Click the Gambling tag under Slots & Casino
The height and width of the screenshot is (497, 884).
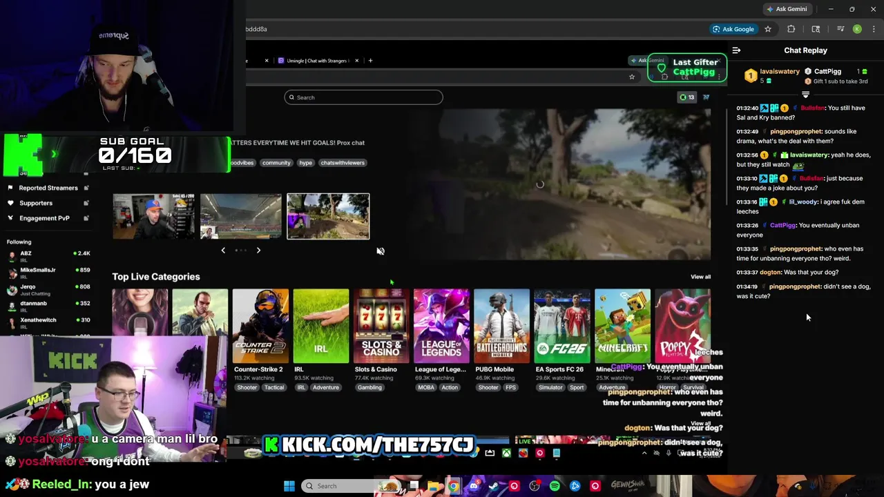coord(369,388)
